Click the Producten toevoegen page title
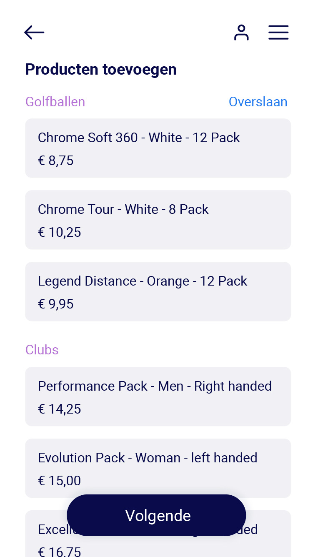313x557 pixels. [x=101, y=69]
